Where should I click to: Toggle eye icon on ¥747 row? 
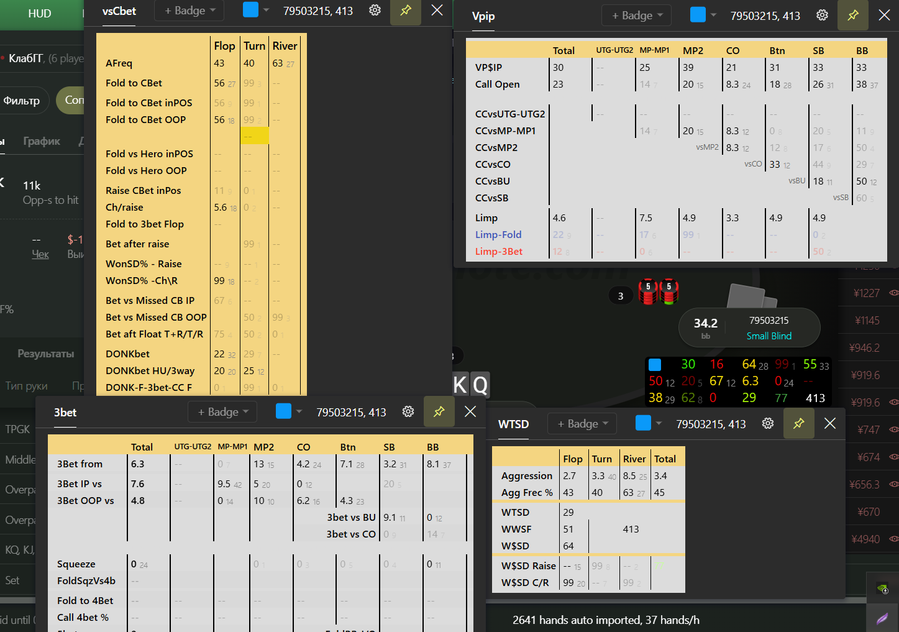tap(893, 429)
